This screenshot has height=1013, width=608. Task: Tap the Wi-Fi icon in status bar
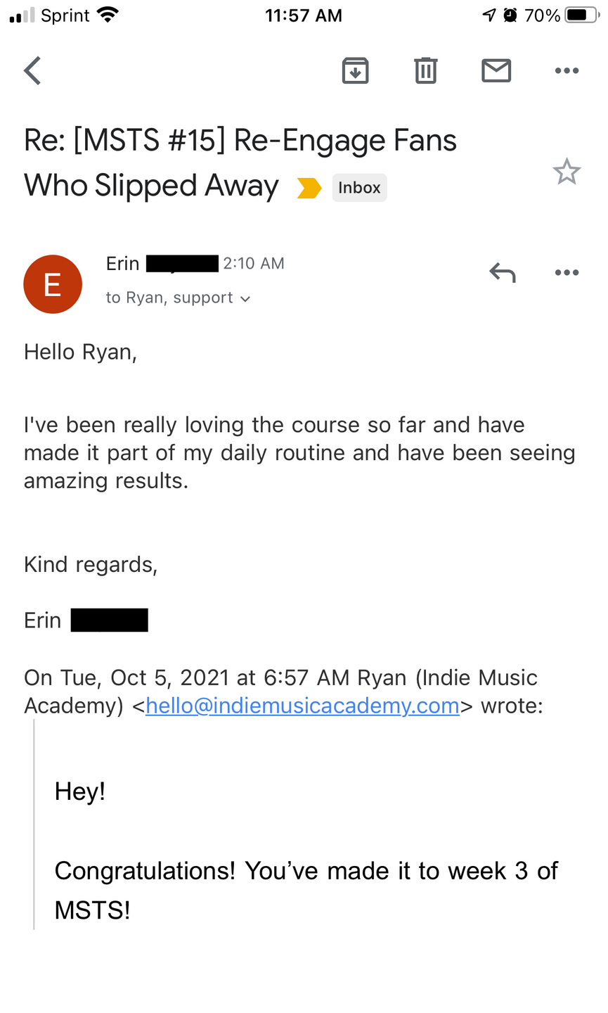[x=108, y=15]
